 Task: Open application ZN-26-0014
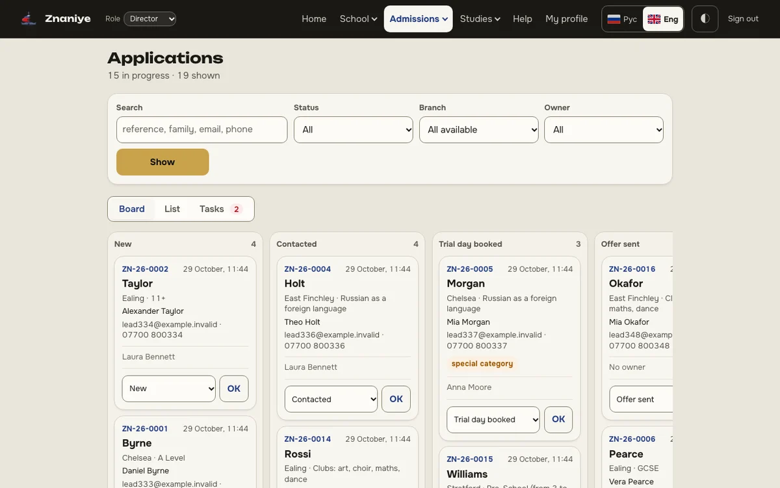pos(307,439)
